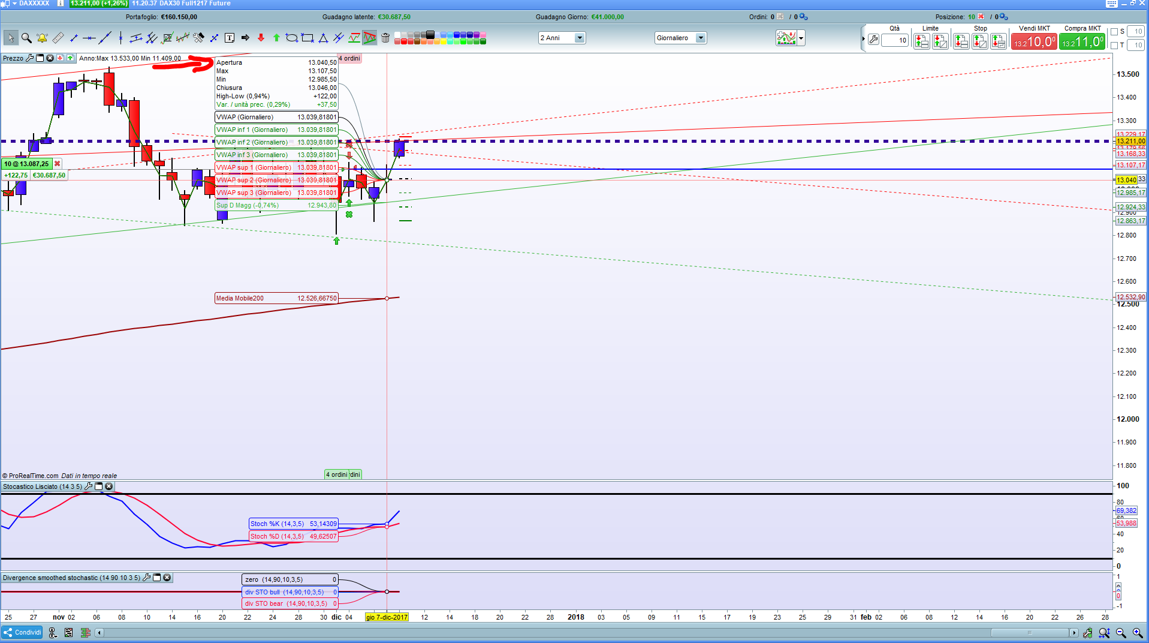Image resolution: width=1149 pixels, height=643 pixels.
Task: Select the text annotation tool
Action: point(230,38)
